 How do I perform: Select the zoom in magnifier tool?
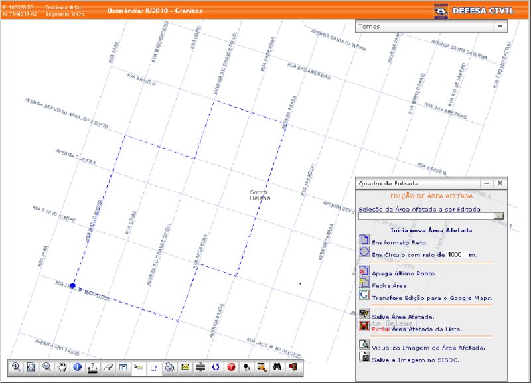pyautogui.click(x=16, y=366)
